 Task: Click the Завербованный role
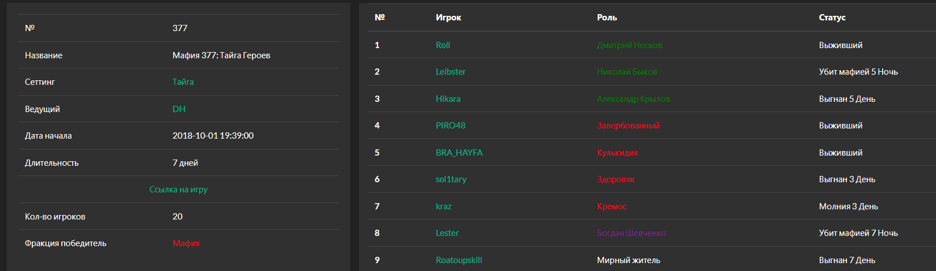click(x=628, y=126)
